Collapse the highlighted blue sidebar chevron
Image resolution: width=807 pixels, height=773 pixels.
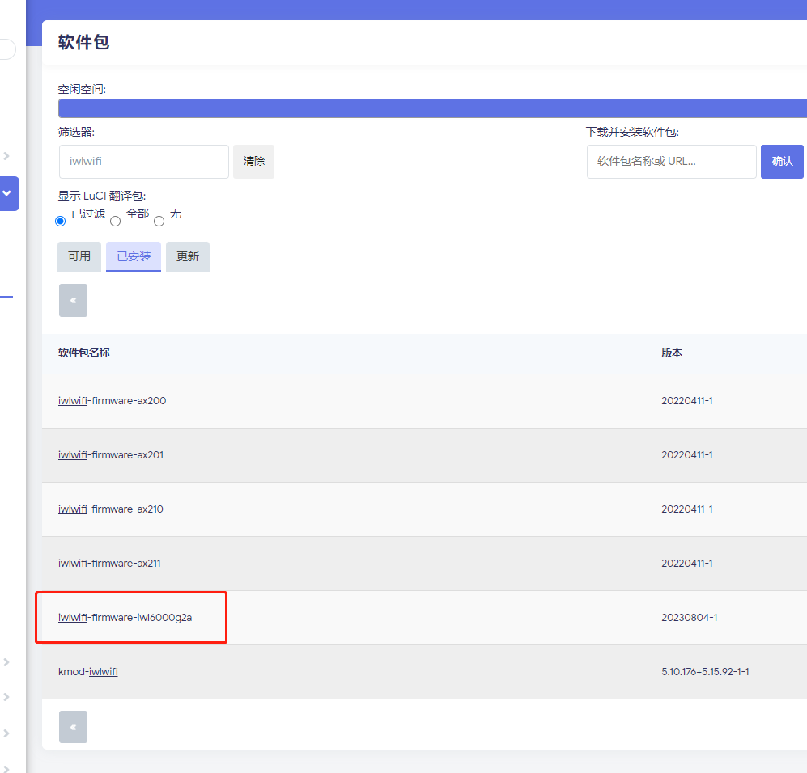(7, 194)
